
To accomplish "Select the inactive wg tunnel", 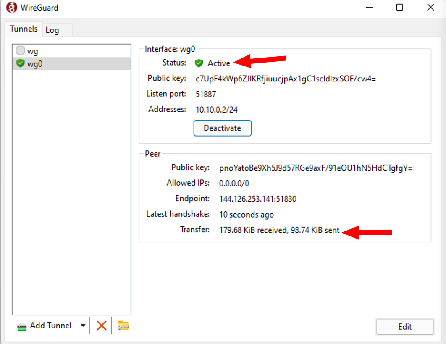I will point(71,51).
